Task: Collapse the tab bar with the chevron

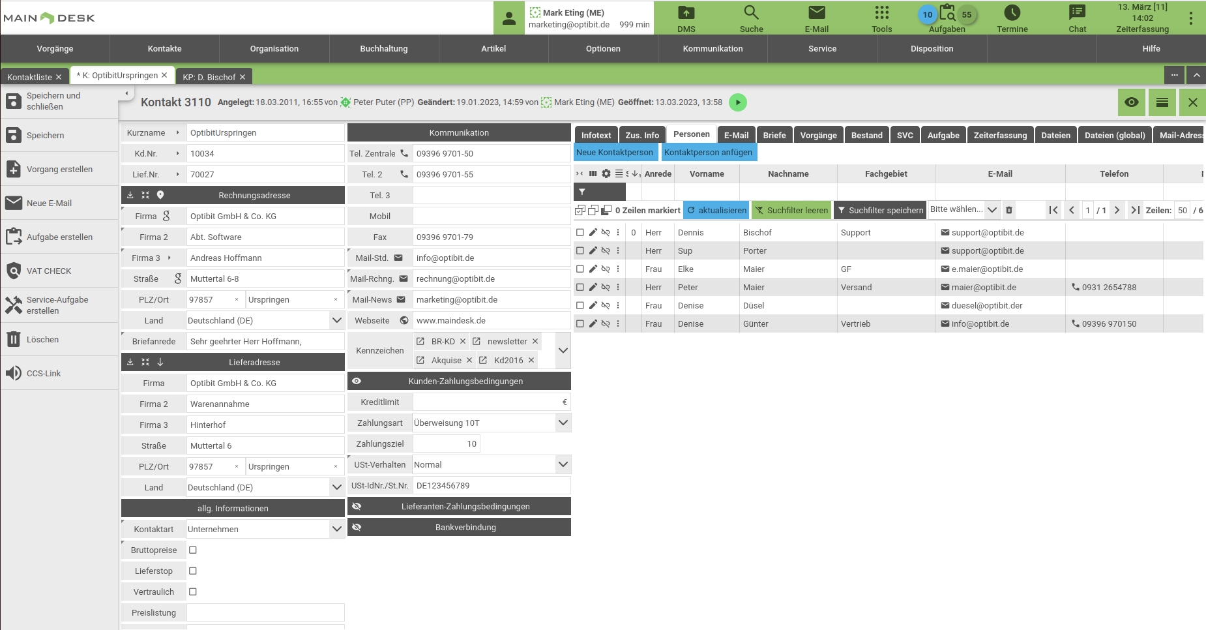Action: click(x=1196, y=75)
